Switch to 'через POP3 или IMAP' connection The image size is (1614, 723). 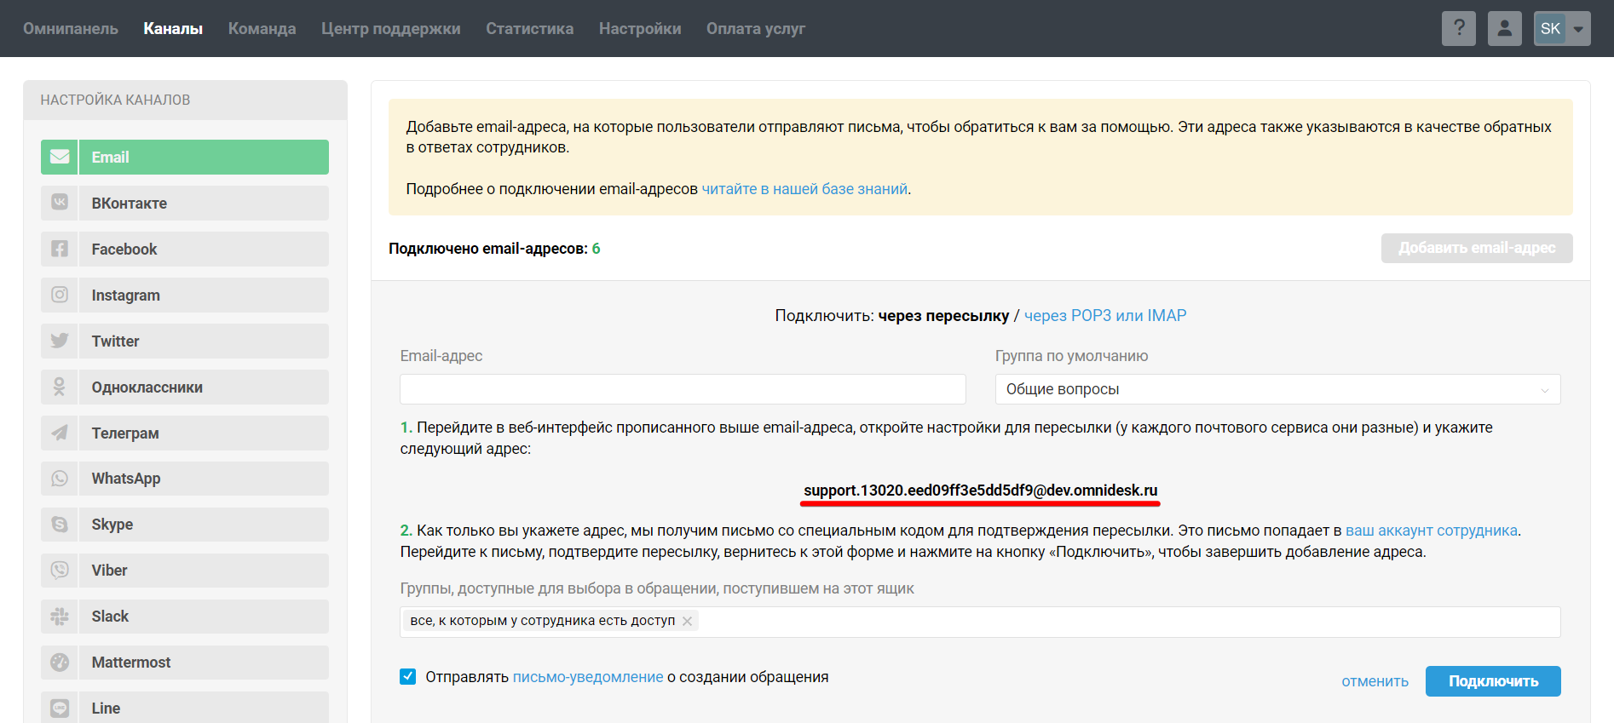click(1105, 316)
